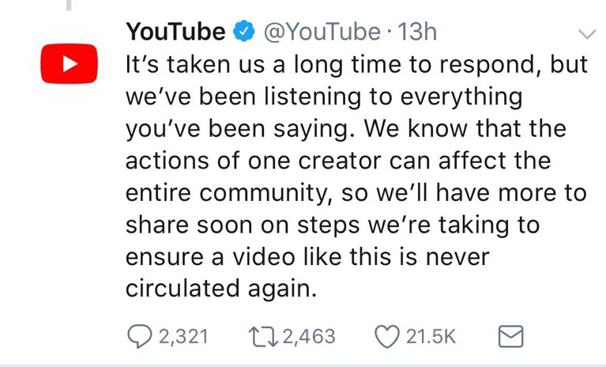Expand the tweet options chevron
Viewport: 606px width, 367px height.
tap(586, 33)
